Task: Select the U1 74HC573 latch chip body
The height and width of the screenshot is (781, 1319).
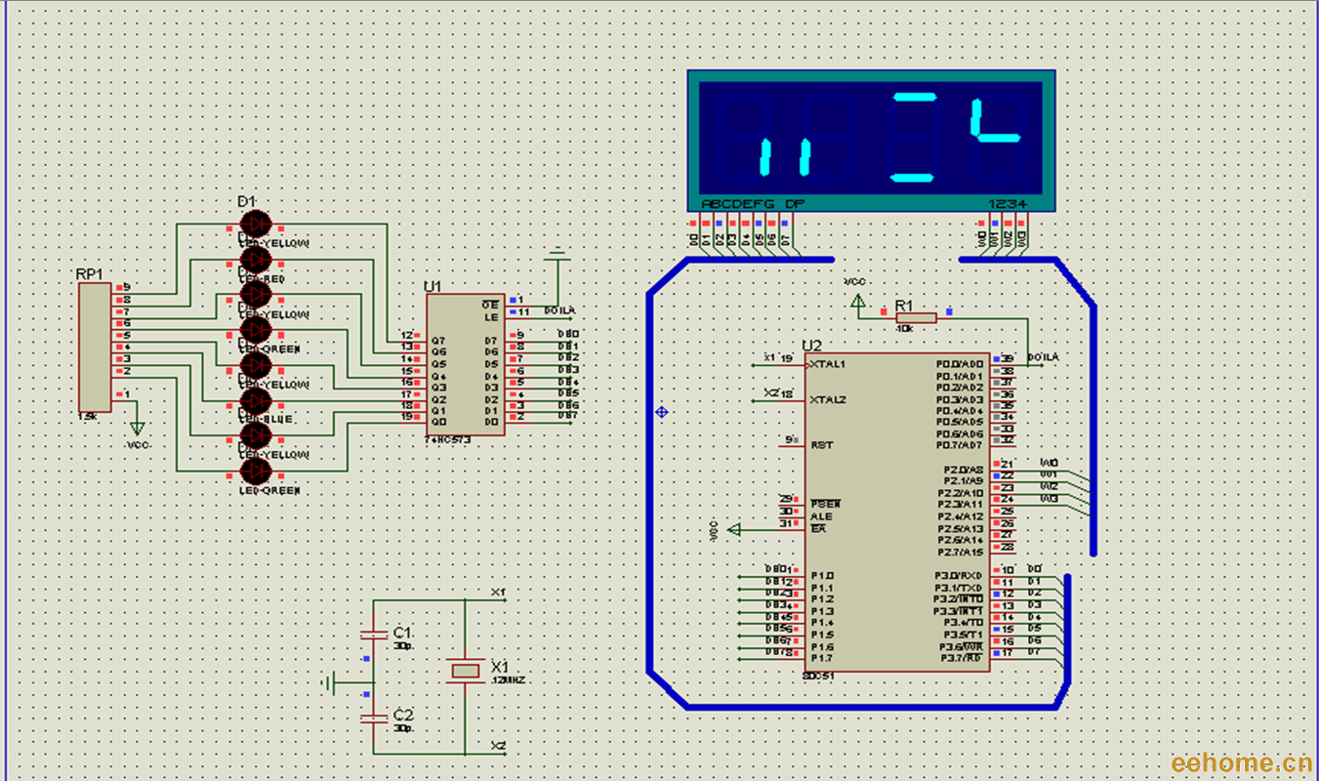Action: (x=466, y=364)
